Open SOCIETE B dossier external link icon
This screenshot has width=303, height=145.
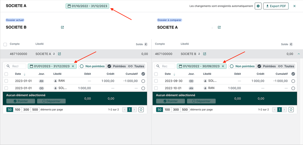pyautogui.click(x=62, y=27)
